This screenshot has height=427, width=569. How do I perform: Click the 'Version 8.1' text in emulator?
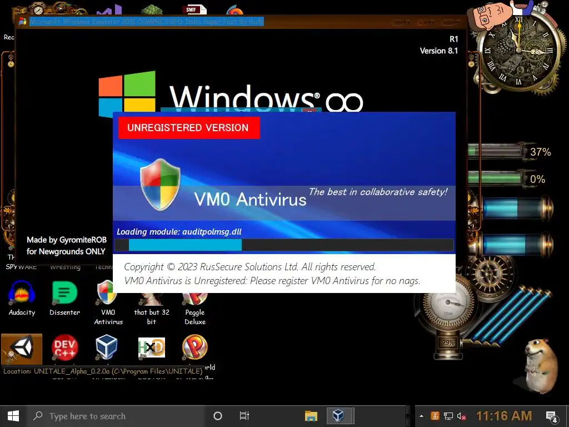439,51
